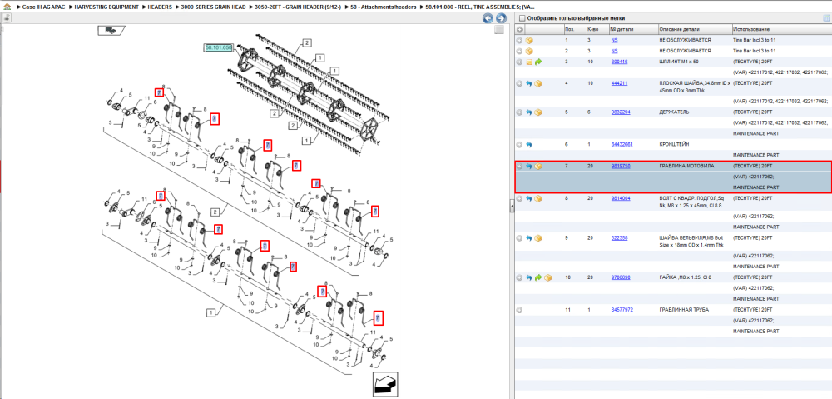832x399 pixels.
Task: Click the box icon in ГАЙКА row
Action: tap(547, 277)
